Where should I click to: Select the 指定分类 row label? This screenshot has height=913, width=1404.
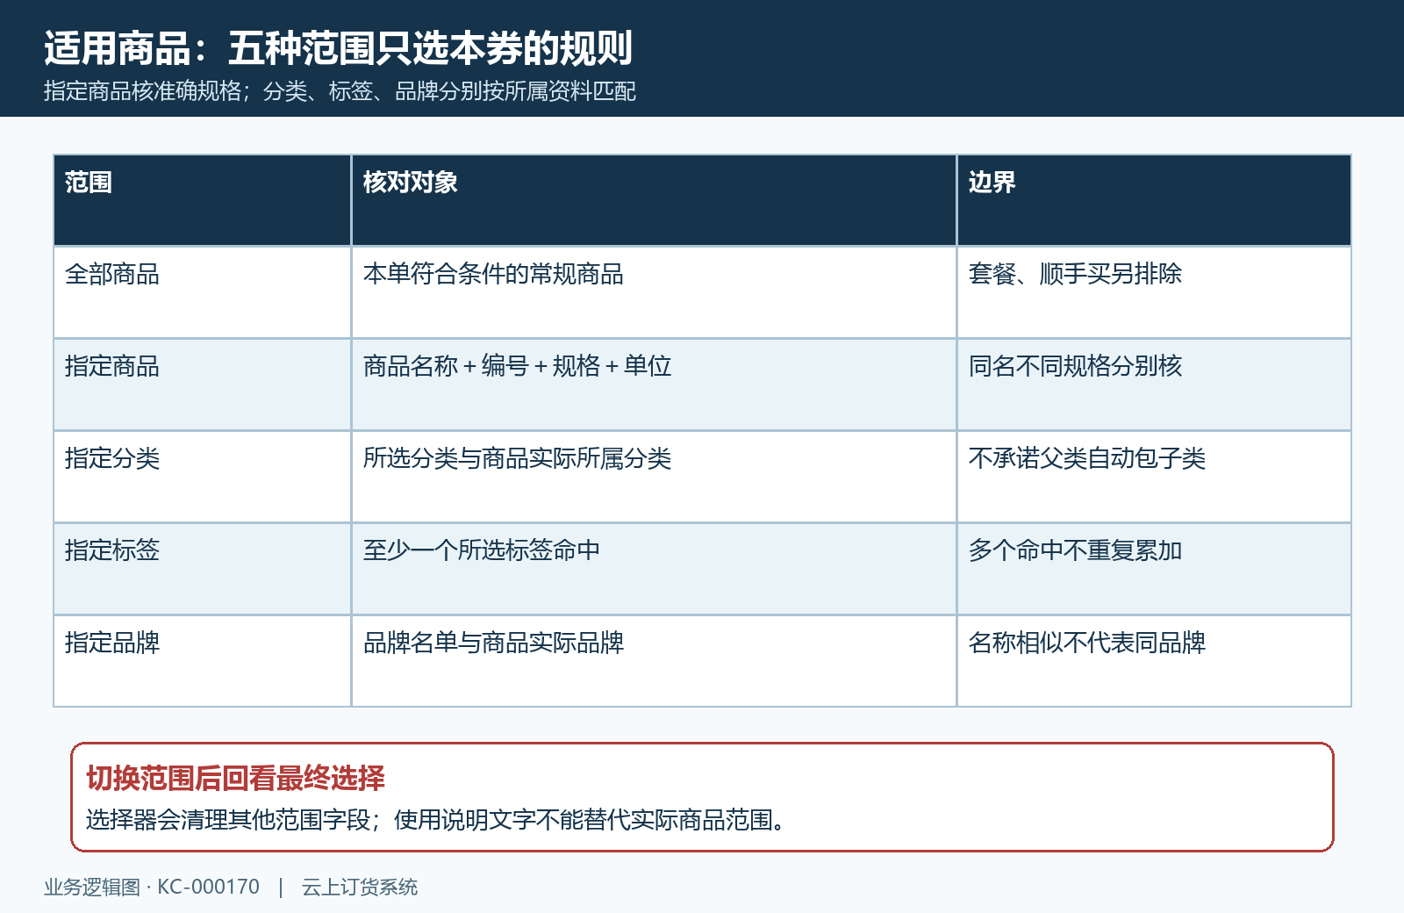click(203, 477)
